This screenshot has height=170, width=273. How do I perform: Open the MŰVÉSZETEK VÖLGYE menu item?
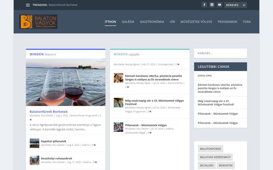coord(196,22)
